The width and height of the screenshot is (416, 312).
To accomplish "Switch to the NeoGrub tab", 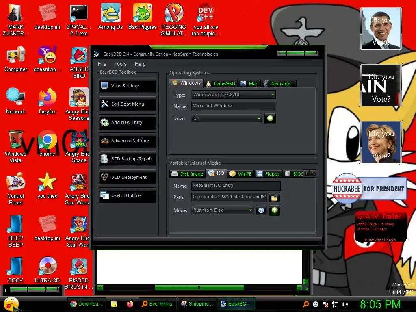I will tap(278, 84).
